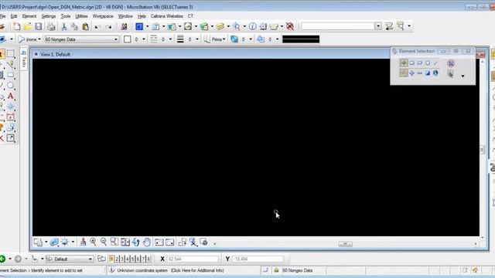Undo the last action in top toolbar
495x278 pixels.
[97, 27]
